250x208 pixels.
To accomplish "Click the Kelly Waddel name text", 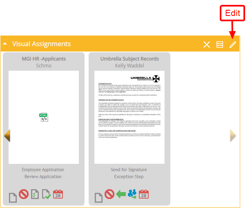I will pyautogui.click(x=129, y=65).
